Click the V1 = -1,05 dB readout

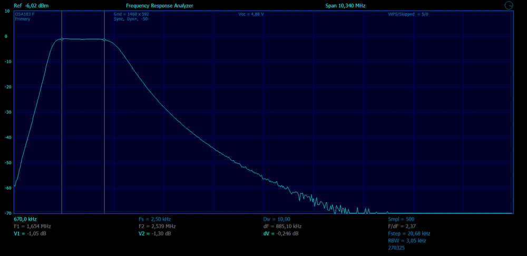(30, 233)
